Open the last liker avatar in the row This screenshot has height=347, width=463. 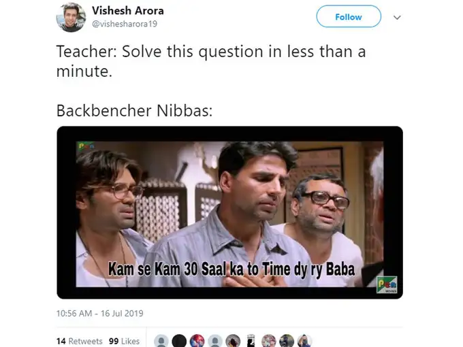tap(305, 341)
